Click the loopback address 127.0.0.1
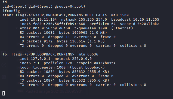This screenshot has width=173, height=99. [x=41, y=59]
